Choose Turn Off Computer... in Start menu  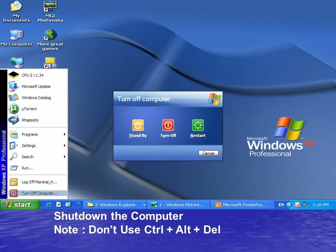pyautogui.click(x=37, y=193)
